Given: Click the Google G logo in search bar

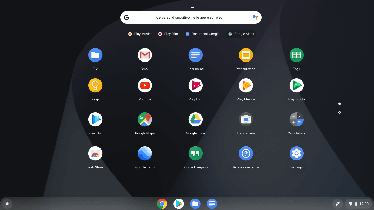Looking at the screenshot, I should click(126, 17).
